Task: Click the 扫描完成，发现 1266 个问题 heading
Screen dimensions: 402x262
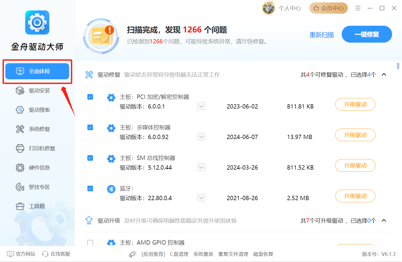Action: [177, 30]
